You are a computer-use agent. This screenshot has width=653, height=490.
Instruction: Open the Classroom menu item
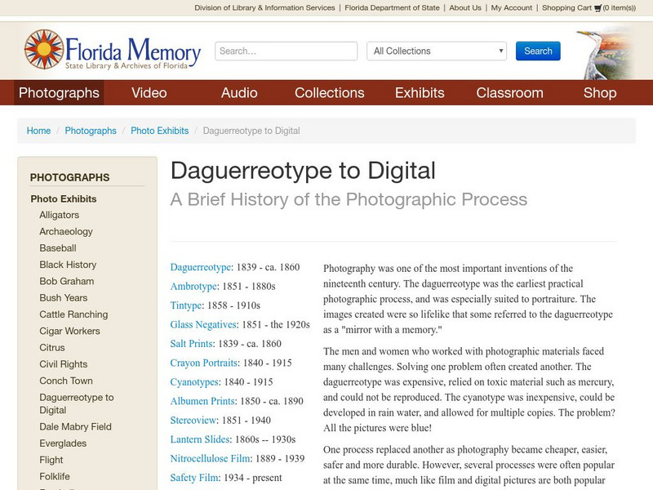coord(509,92)
